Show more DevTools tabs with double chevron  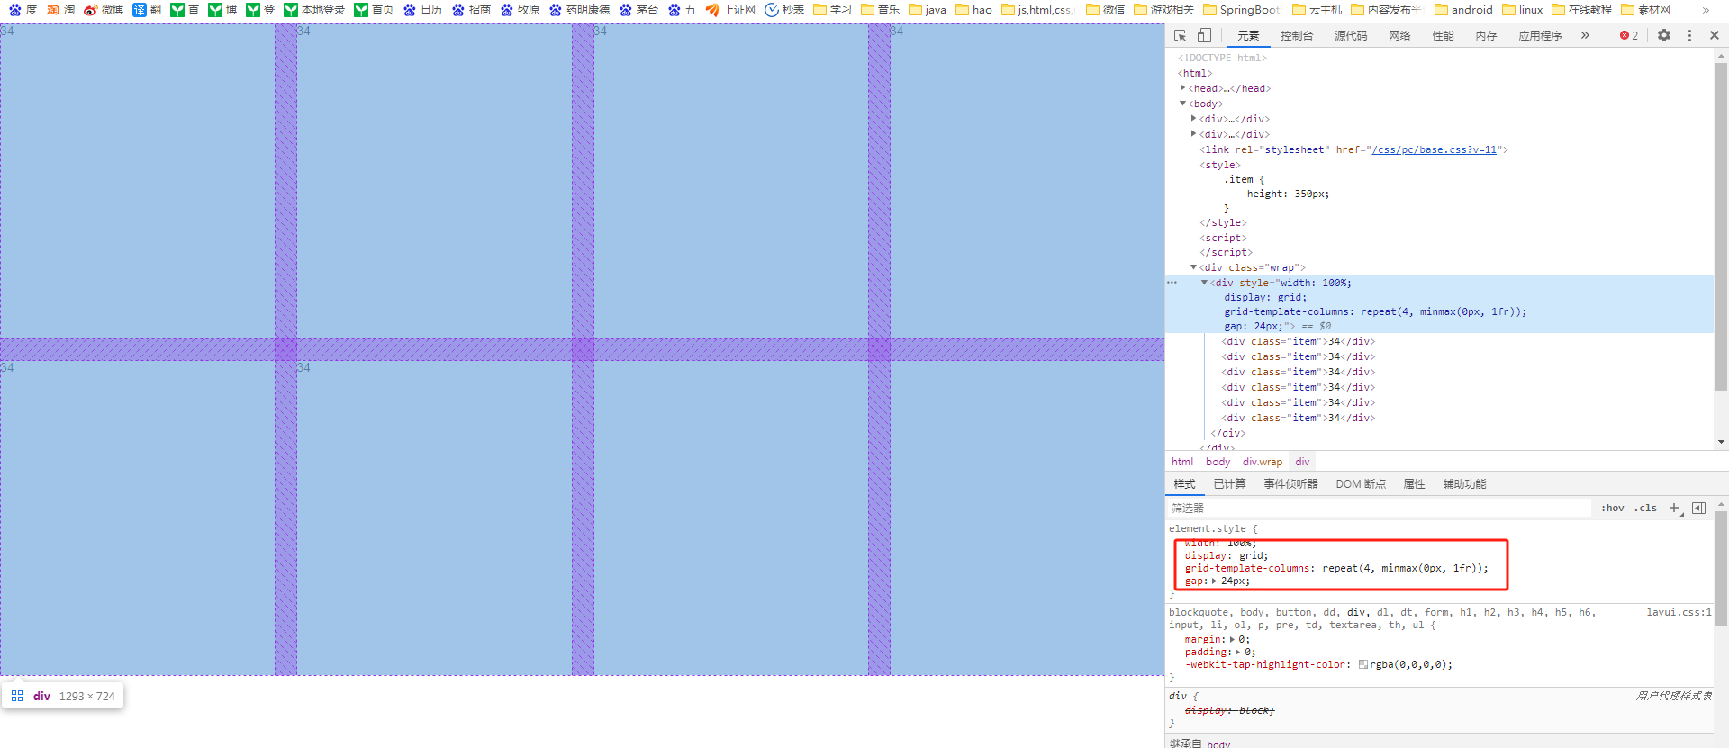[1585, 35]
